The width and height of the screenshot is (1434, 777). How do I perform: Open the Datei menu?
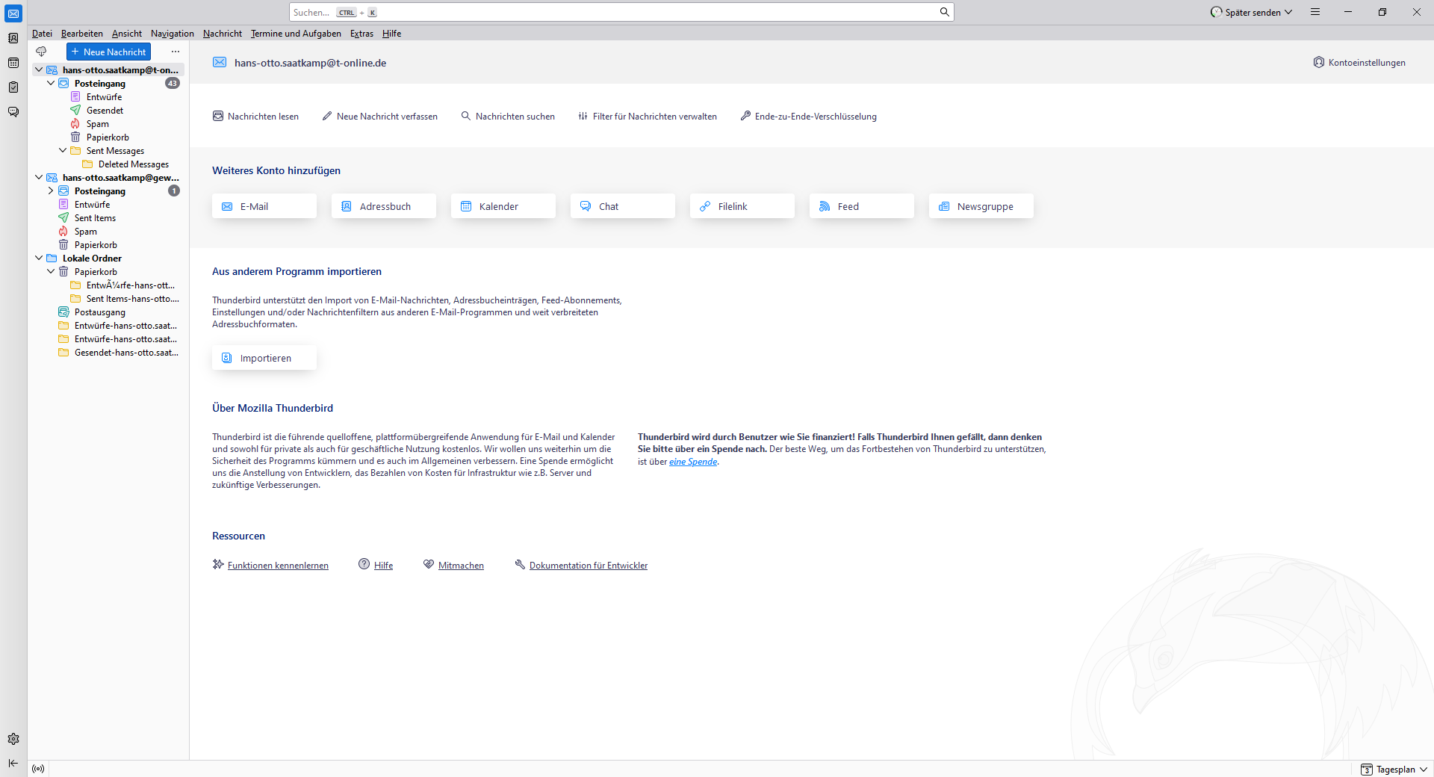(x=42, y=34)
